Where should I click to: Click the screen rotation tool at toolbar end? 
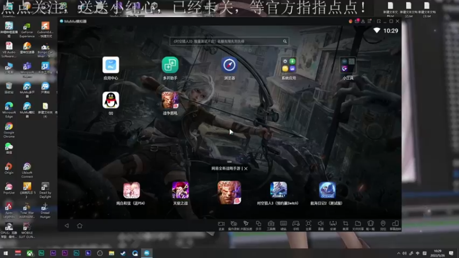point(395,225)
